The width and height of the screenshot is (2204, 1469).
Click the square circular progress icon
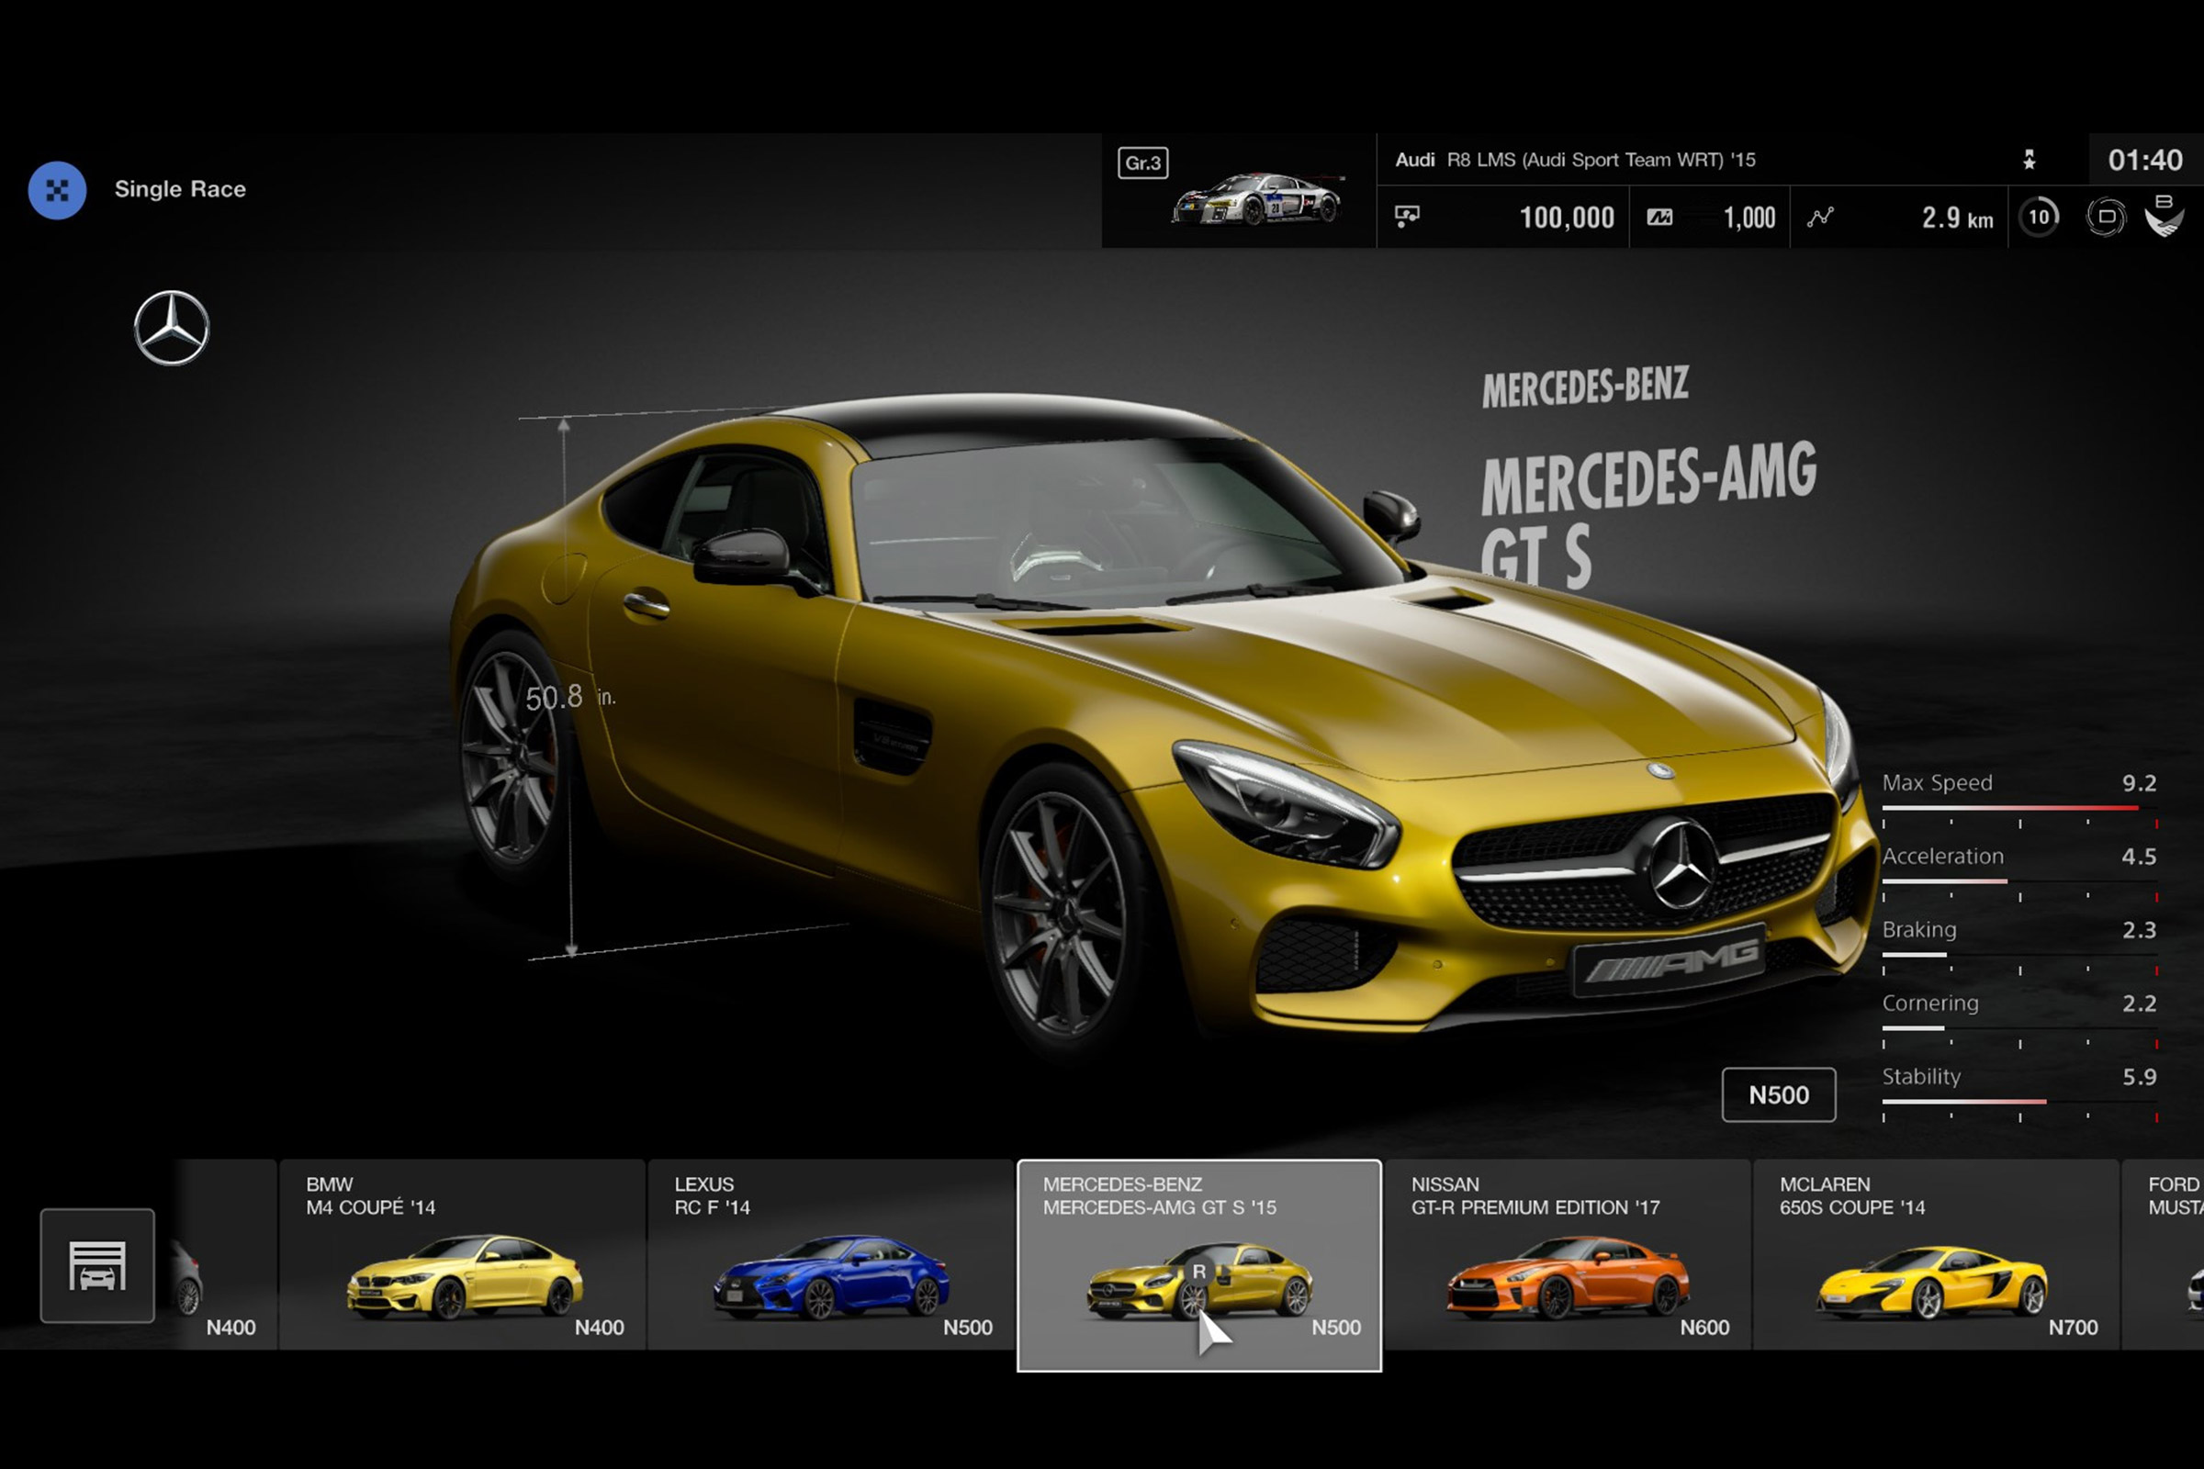point(2106,218)
